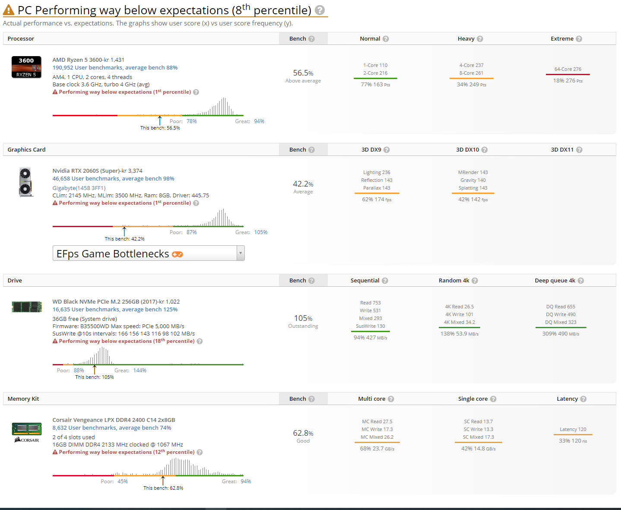Click the MRender 143 result
The image size is (621, 510).
click(473, 173)
